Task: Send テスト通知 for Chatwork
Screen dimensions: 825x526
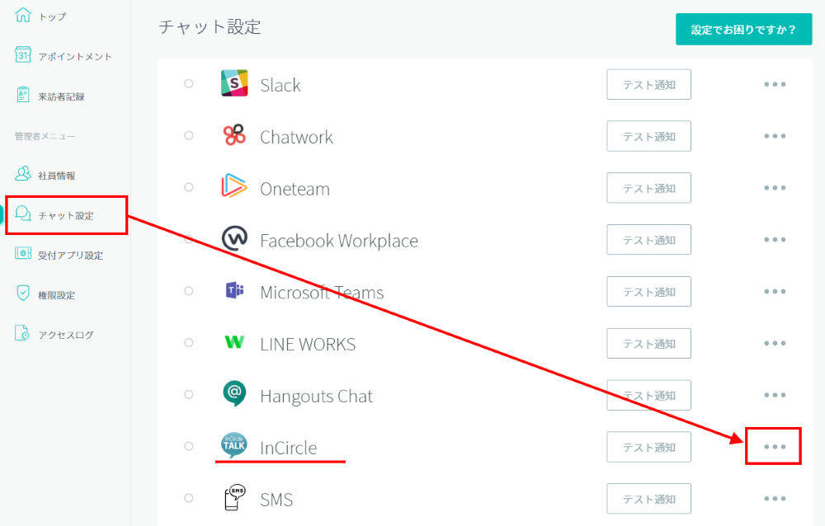Action: pyautogui.click(x=648, y=136)
